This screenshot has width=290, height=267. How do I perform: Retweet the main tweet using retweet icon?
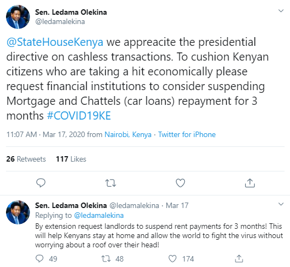click(x=111, y=183)
